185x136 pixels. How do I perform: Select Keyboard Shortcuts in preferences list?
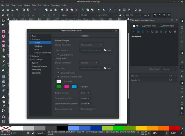(43, 53)
